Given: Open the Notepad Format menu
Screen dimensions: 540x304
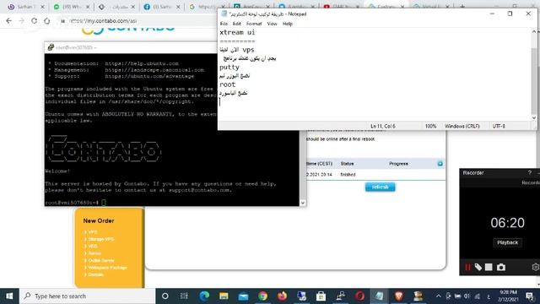Looking at the screenshot, I should click(x=254, y=24).
